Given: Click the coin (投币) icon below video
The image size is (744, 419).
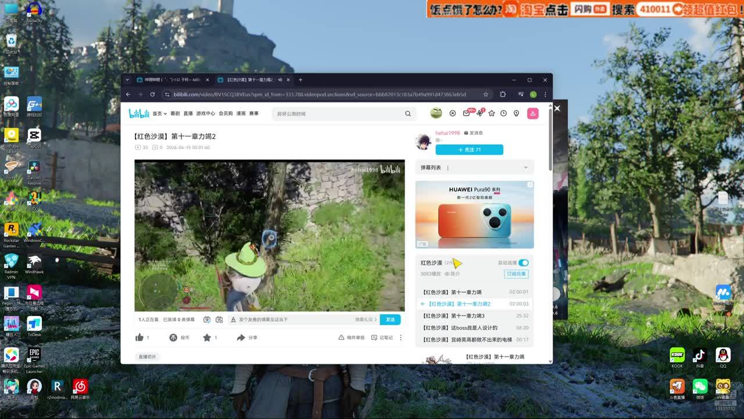Looking at the screenshot, I should 173,338.
